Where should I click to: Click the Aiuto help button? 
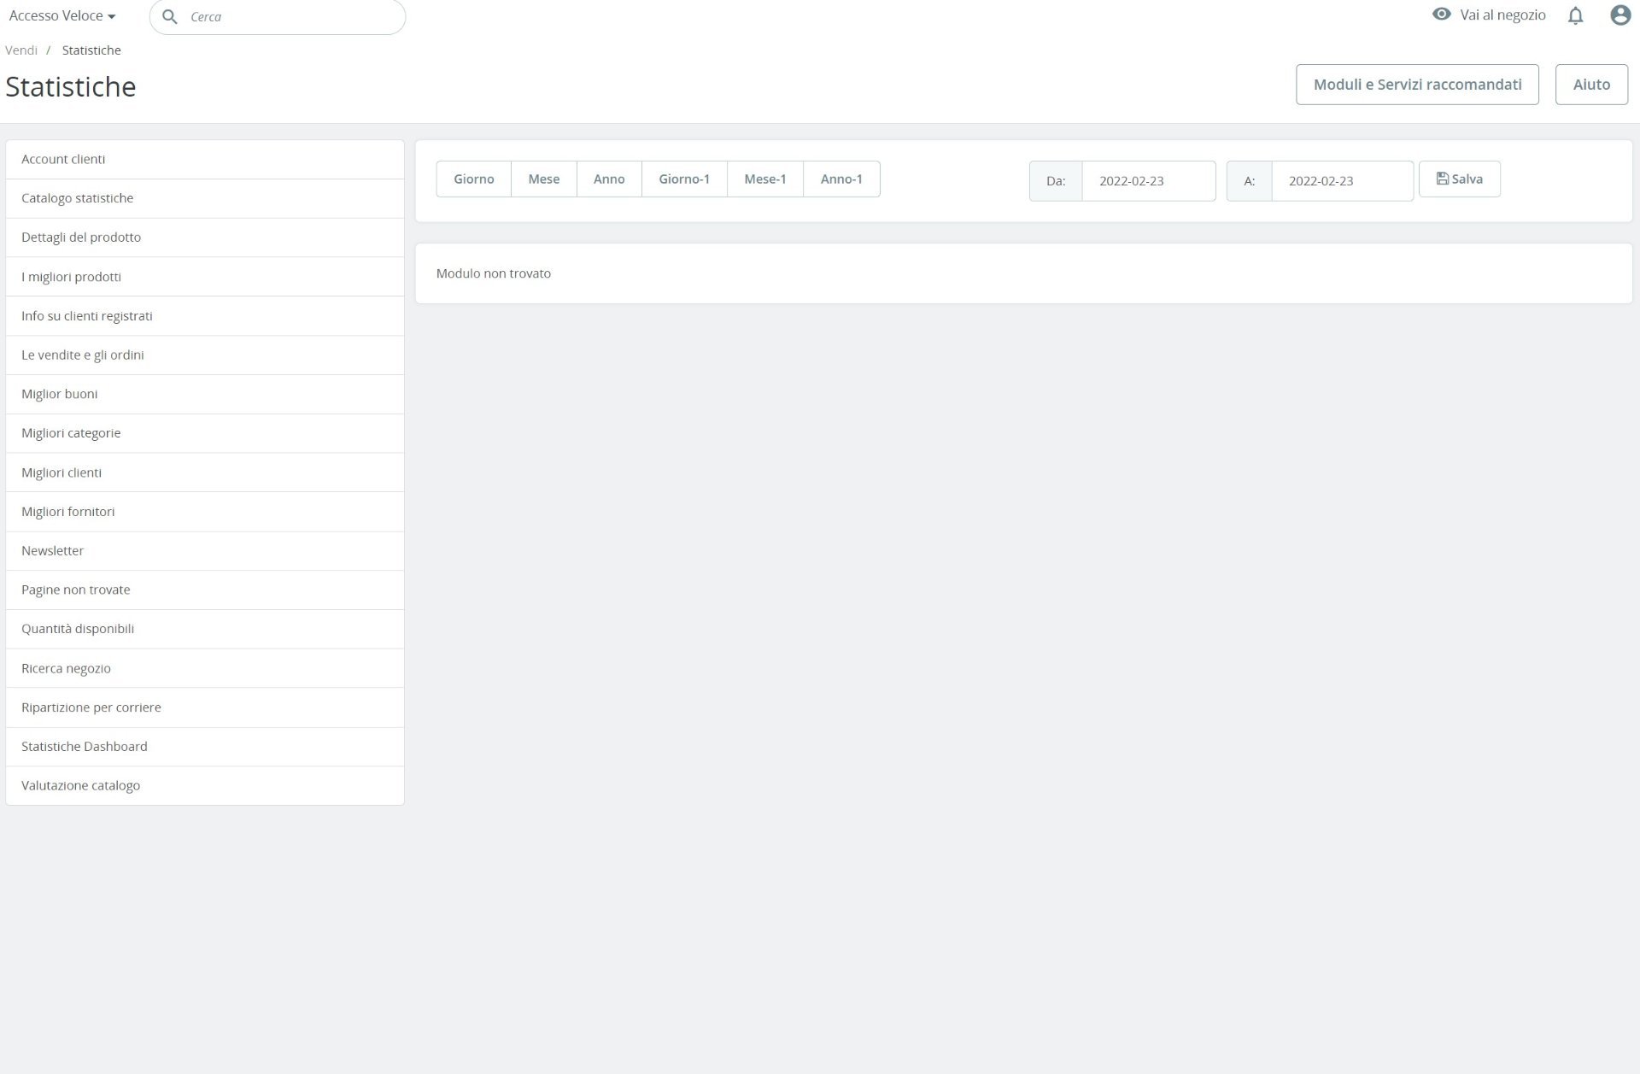[1590, 85]
